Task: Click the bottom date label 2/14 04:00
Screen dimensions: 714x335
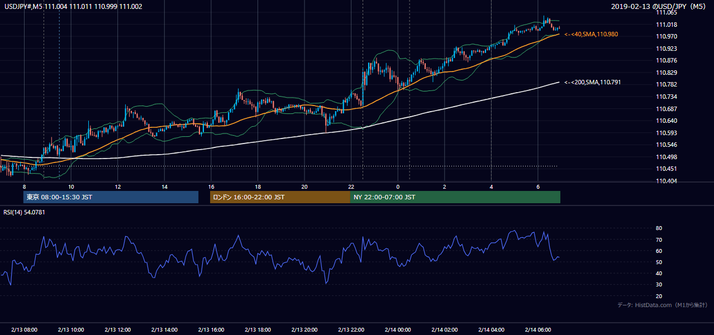Action: click(491, 329)
